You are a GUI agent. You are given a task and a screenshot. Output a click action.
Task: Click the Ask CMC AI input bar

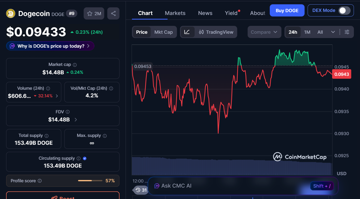pos(229,186)
